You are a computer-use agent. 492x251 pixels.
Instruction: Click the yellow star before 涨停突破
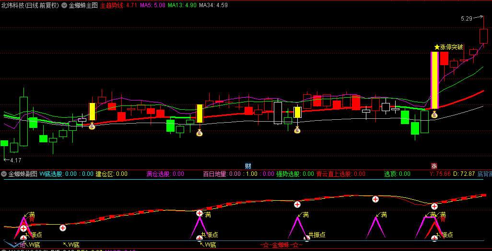pos(437,47)
